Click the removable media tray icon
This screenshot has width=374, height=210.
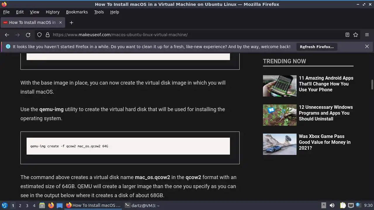pos(323,205)
